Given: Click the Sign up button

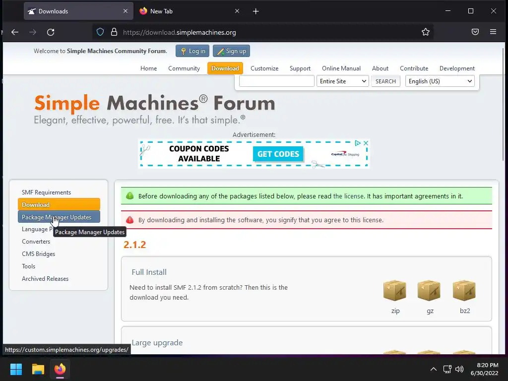Looking at the screenshot, I should tap(231, 51).
